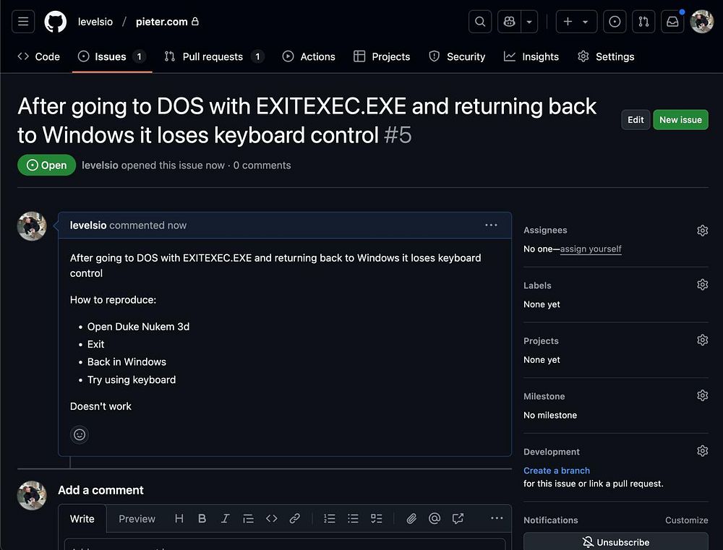The height and width of the screenshot is (550, 723).
Task: Click the pieter.com repository breadcrumb
Action: click(x=162, y=22)
